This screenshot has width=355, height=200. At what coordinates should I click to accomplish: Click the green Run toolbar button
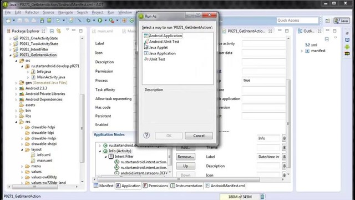100,21
